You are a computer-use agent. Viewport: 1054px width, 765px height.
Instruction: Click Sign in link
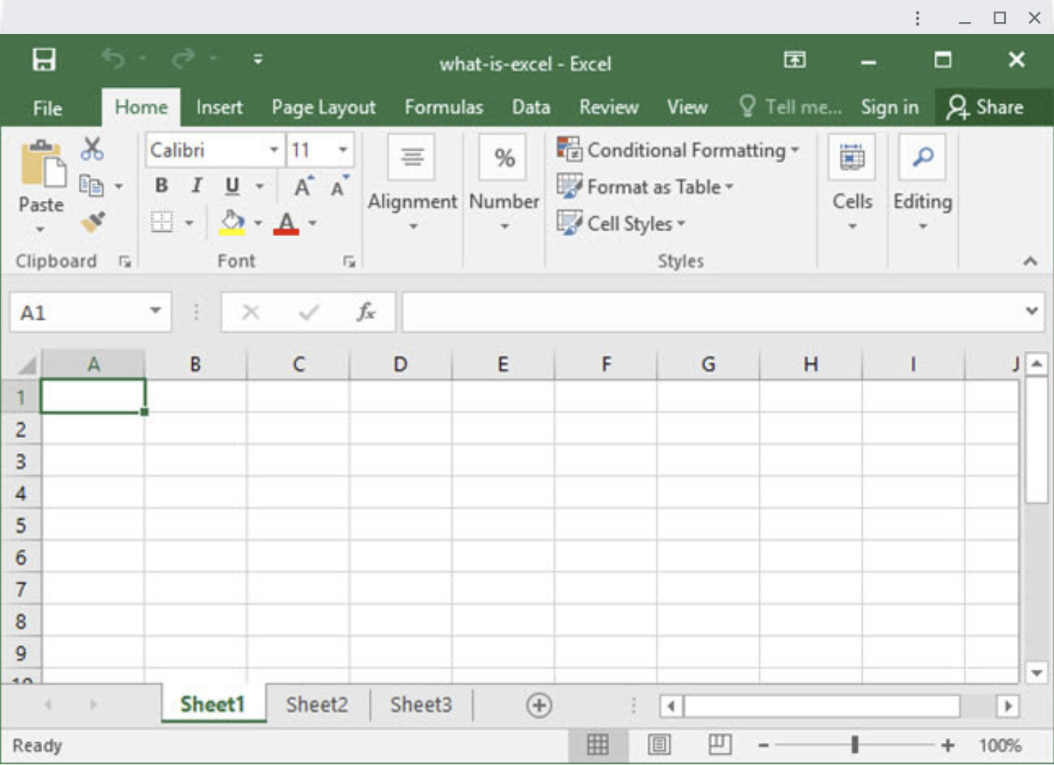(x=890, y=108)
